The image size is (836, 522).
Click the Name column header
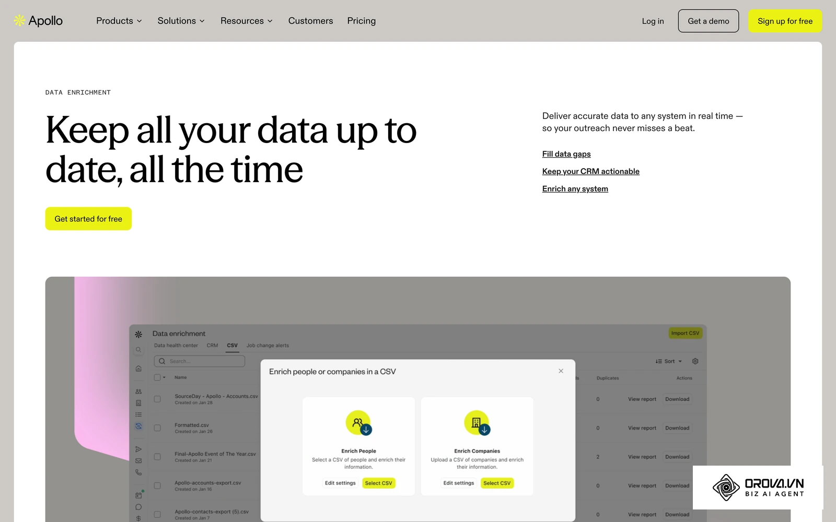(180, 377)
